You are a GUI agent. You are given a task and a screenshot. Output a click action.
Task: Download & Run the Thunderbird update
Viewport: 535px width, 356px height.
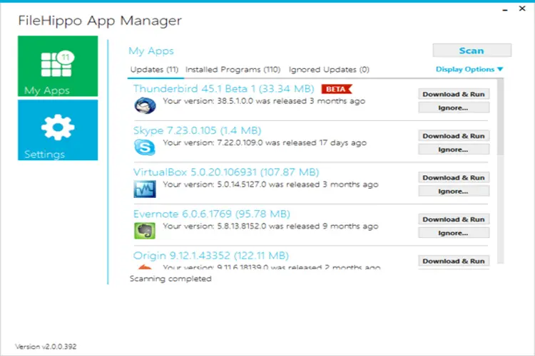pyautogui.click(x=454, y=94)
